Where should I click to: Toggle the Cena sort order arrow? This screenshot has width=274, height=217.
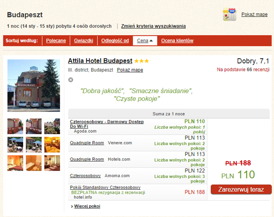(151, 41)
